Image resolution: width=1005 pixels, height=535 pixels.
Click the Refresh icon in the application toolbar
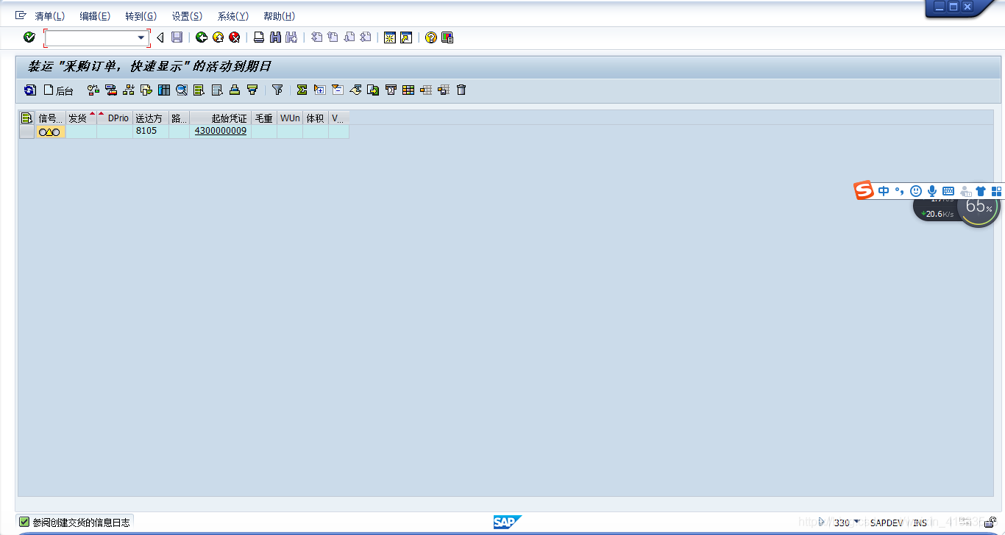pyautogui.click(x=29, y=90)
